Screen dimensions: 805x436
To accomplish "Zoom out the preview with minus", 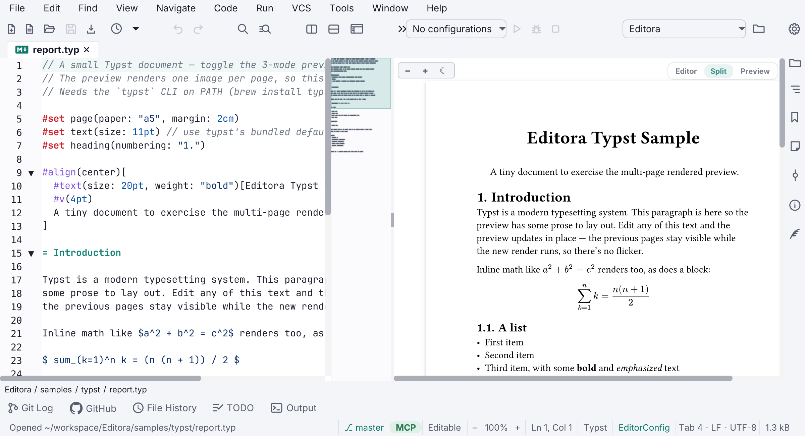I will [408, 71].
